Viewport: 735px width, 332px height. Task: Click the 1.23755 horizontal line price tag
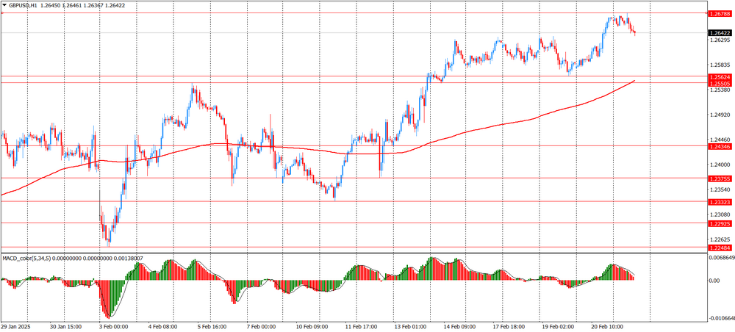tap(720, 178)
